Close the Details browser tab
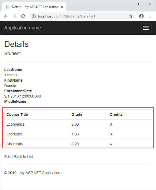The image size is (156, 190). (62, 7)
